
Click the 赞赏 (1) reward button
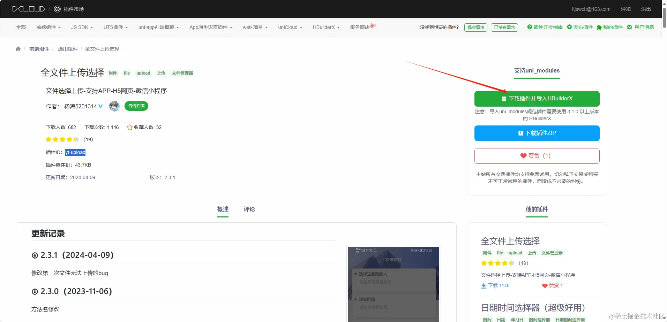coord(537,156)
